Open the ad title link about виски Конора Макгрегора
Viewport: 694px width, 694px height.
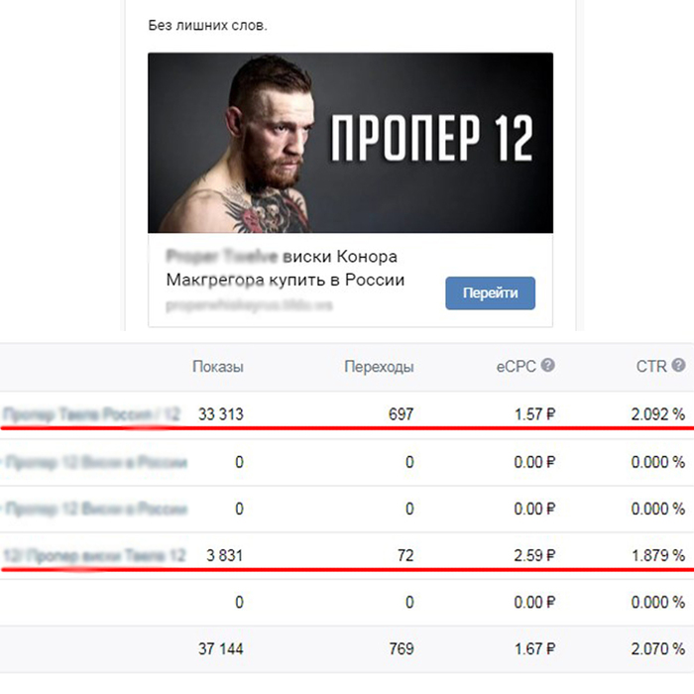pyautogui.click(x=286, y=269)
